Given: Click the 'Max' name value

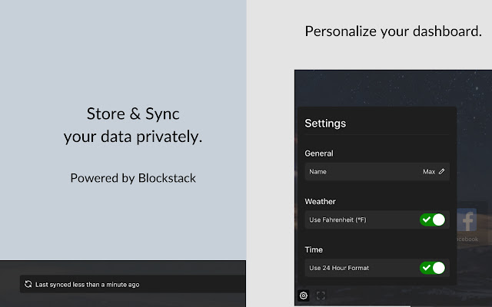Looking at the screenshot, I should 429,172.
